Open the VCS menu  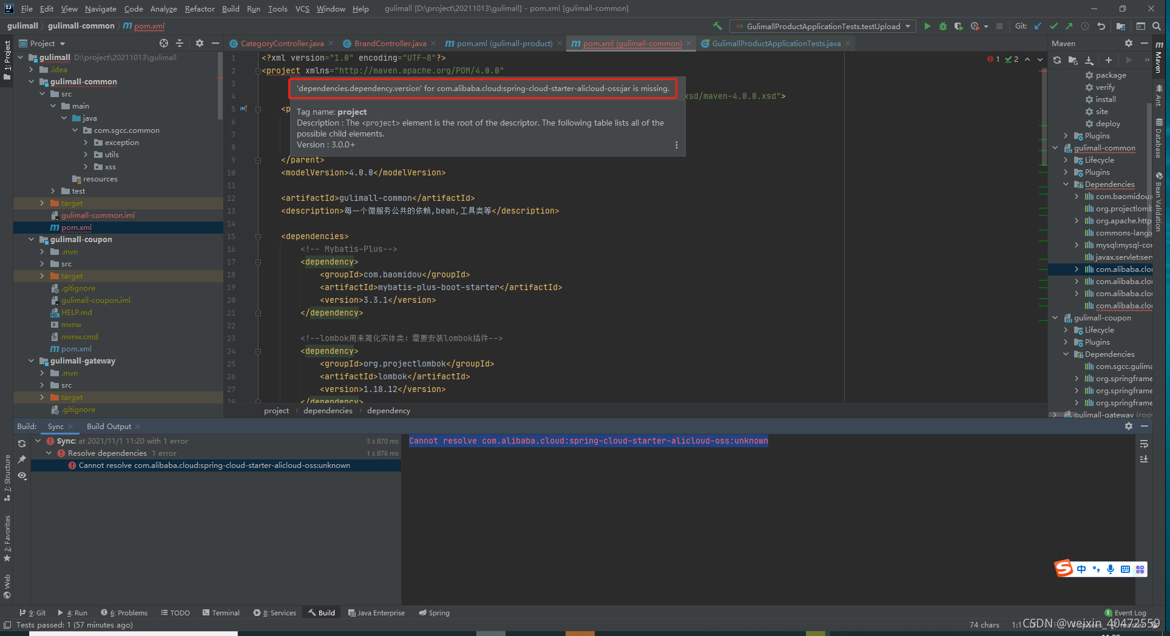pyautogui.click(x=302, y=8)
